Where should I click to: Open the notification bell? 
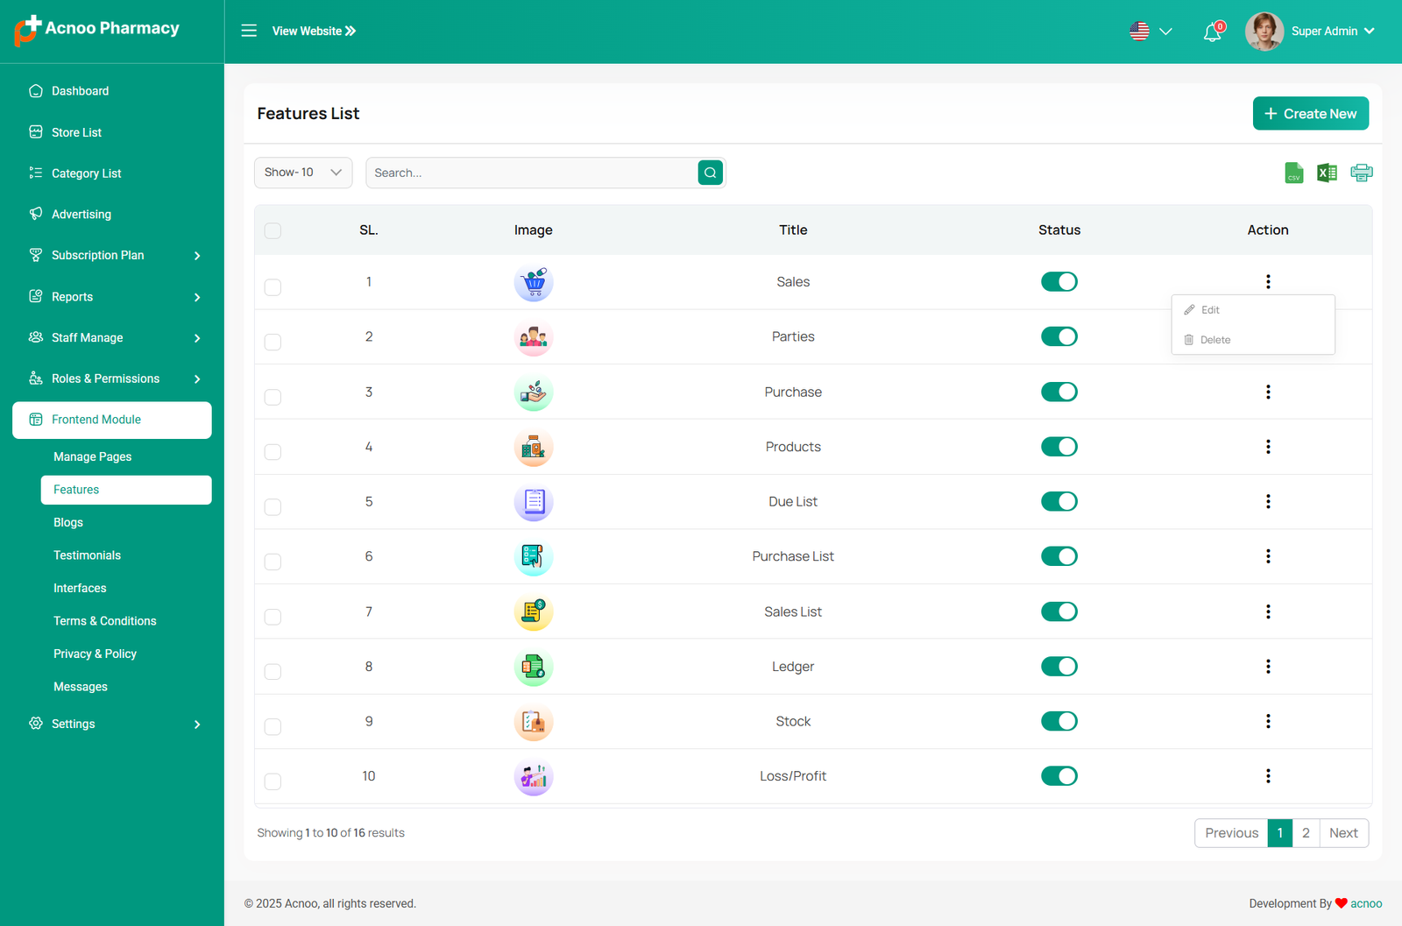pyautogui.click(x=1212, y=32)
